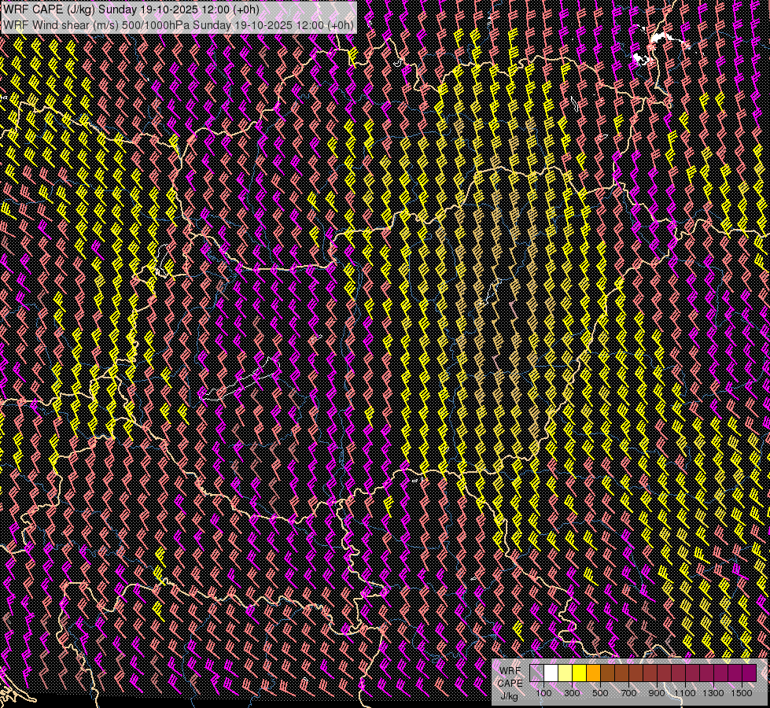Click the WRF CAPE (J/kg) title line
This screenshot has height=708, width=770.
131,9
